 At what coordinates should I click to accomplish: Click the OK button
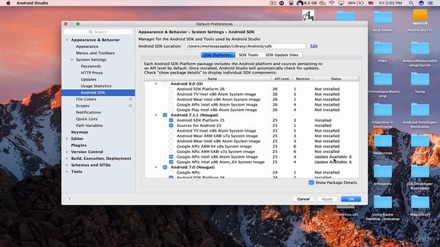coord(351,199)
